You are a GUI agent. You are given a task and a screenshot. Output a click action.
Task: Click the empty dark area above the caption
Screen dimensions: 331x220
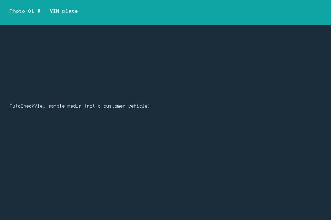click(165, 63)
